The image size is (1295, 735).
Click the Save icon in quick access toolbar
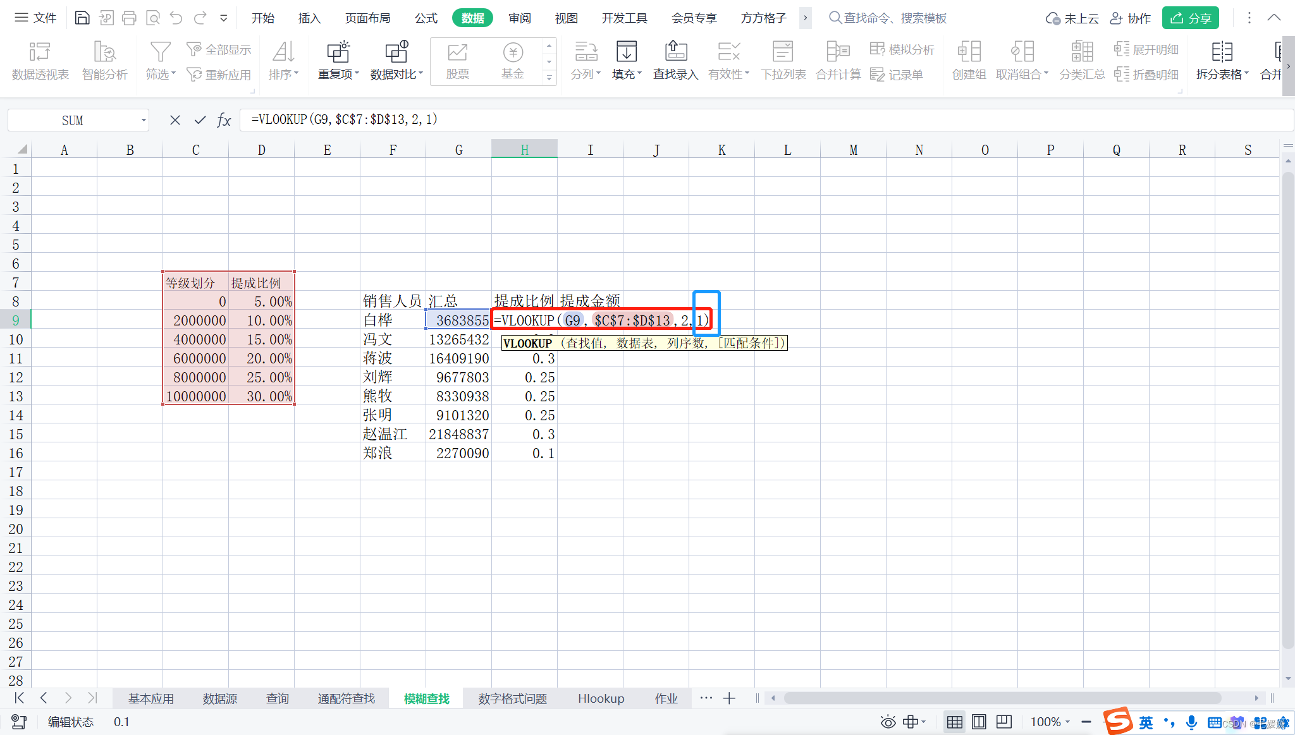[x=82, y=18]
